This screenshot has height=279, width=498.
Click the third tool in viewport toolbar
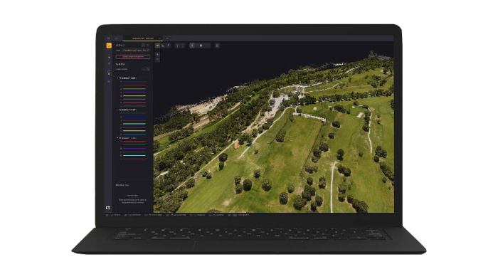coord(169,46)
